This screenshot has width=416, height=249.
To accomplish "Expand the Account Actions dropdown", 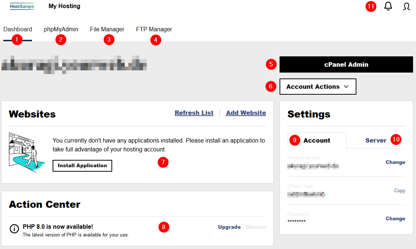I will [318, 87].
